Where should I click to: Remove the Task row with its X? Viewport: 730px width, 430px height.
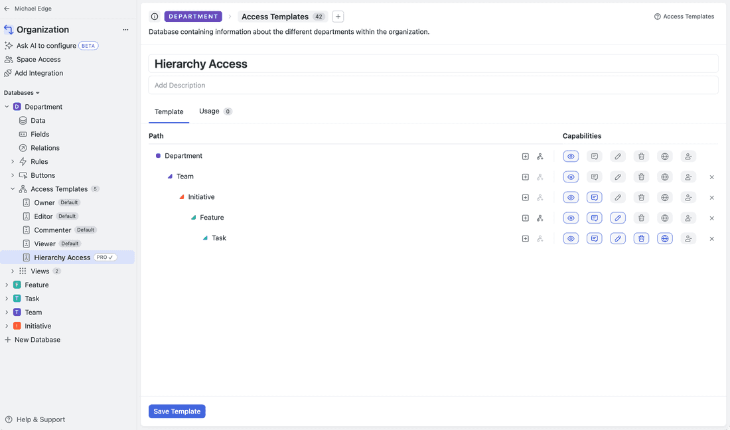pyautogui.click(x=712, y=238)
